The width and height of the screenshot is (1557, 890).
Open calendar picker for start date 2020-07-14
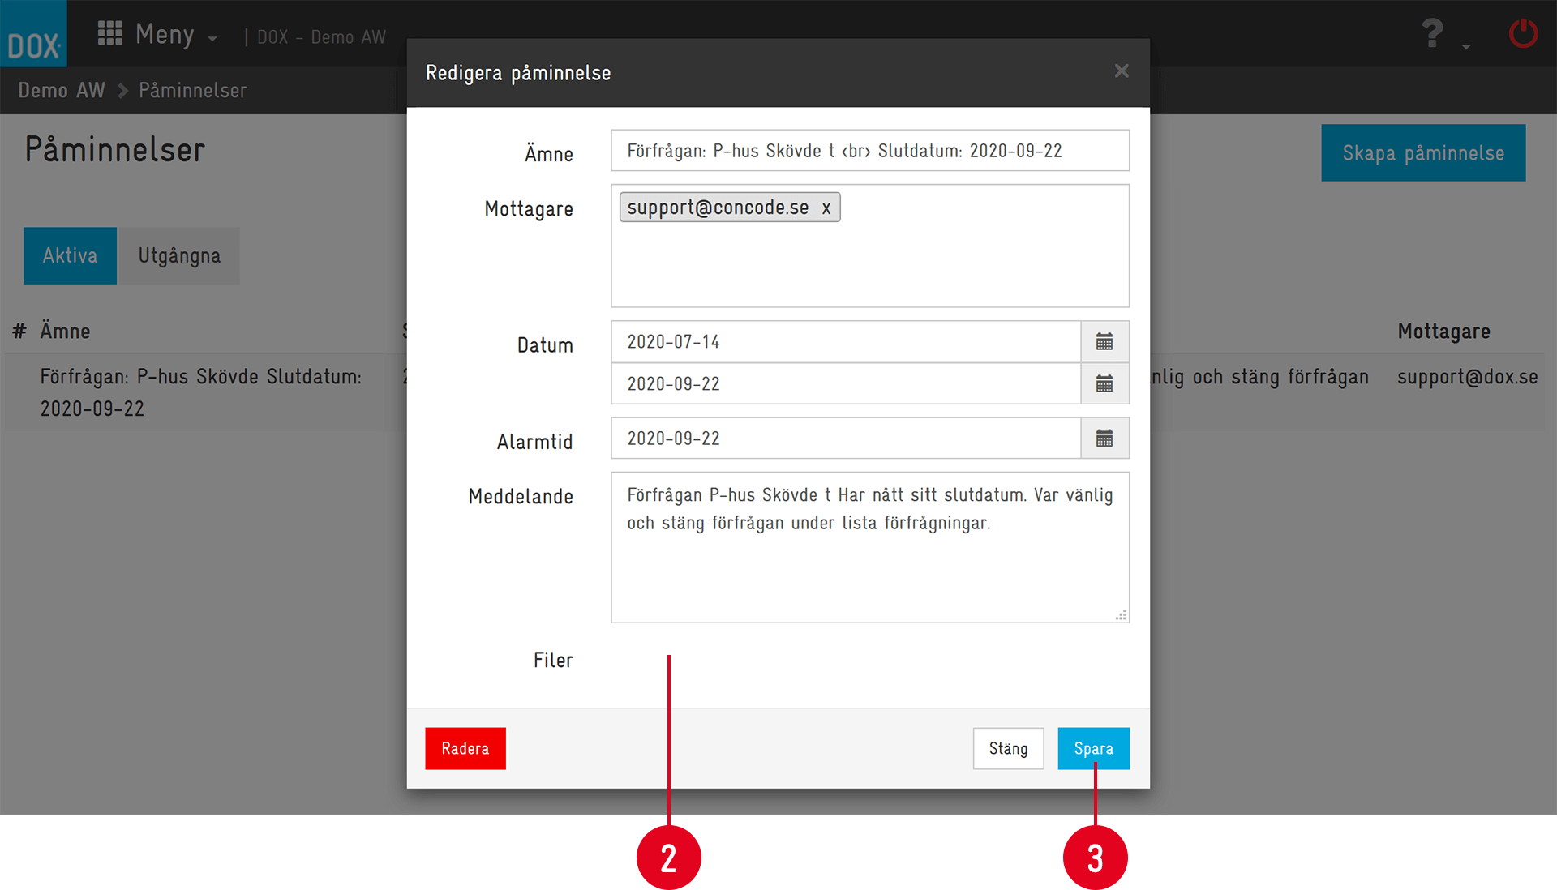(1104, 341)
